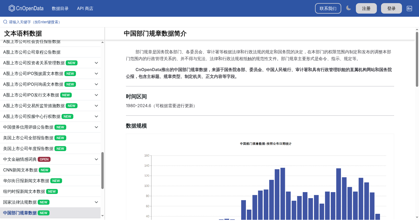Click NEW badge on 国家法律法规数据
The image size is (419, 224).
pos(43,202)
